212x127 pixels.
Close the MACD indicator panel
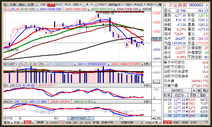[x=150, y=102]
